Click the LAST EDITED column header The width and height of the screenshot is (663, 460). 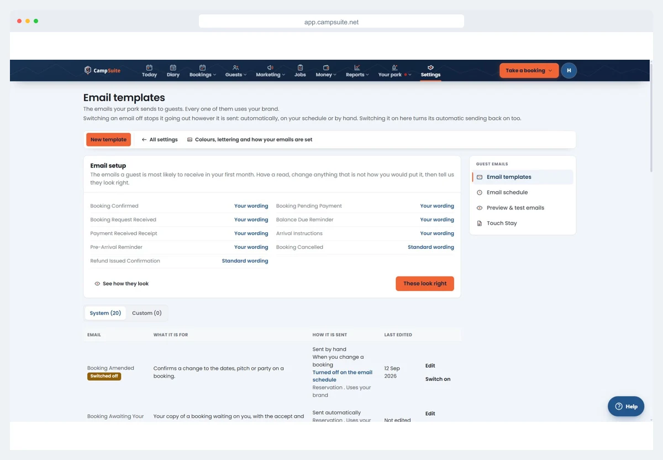coord(398,334)
